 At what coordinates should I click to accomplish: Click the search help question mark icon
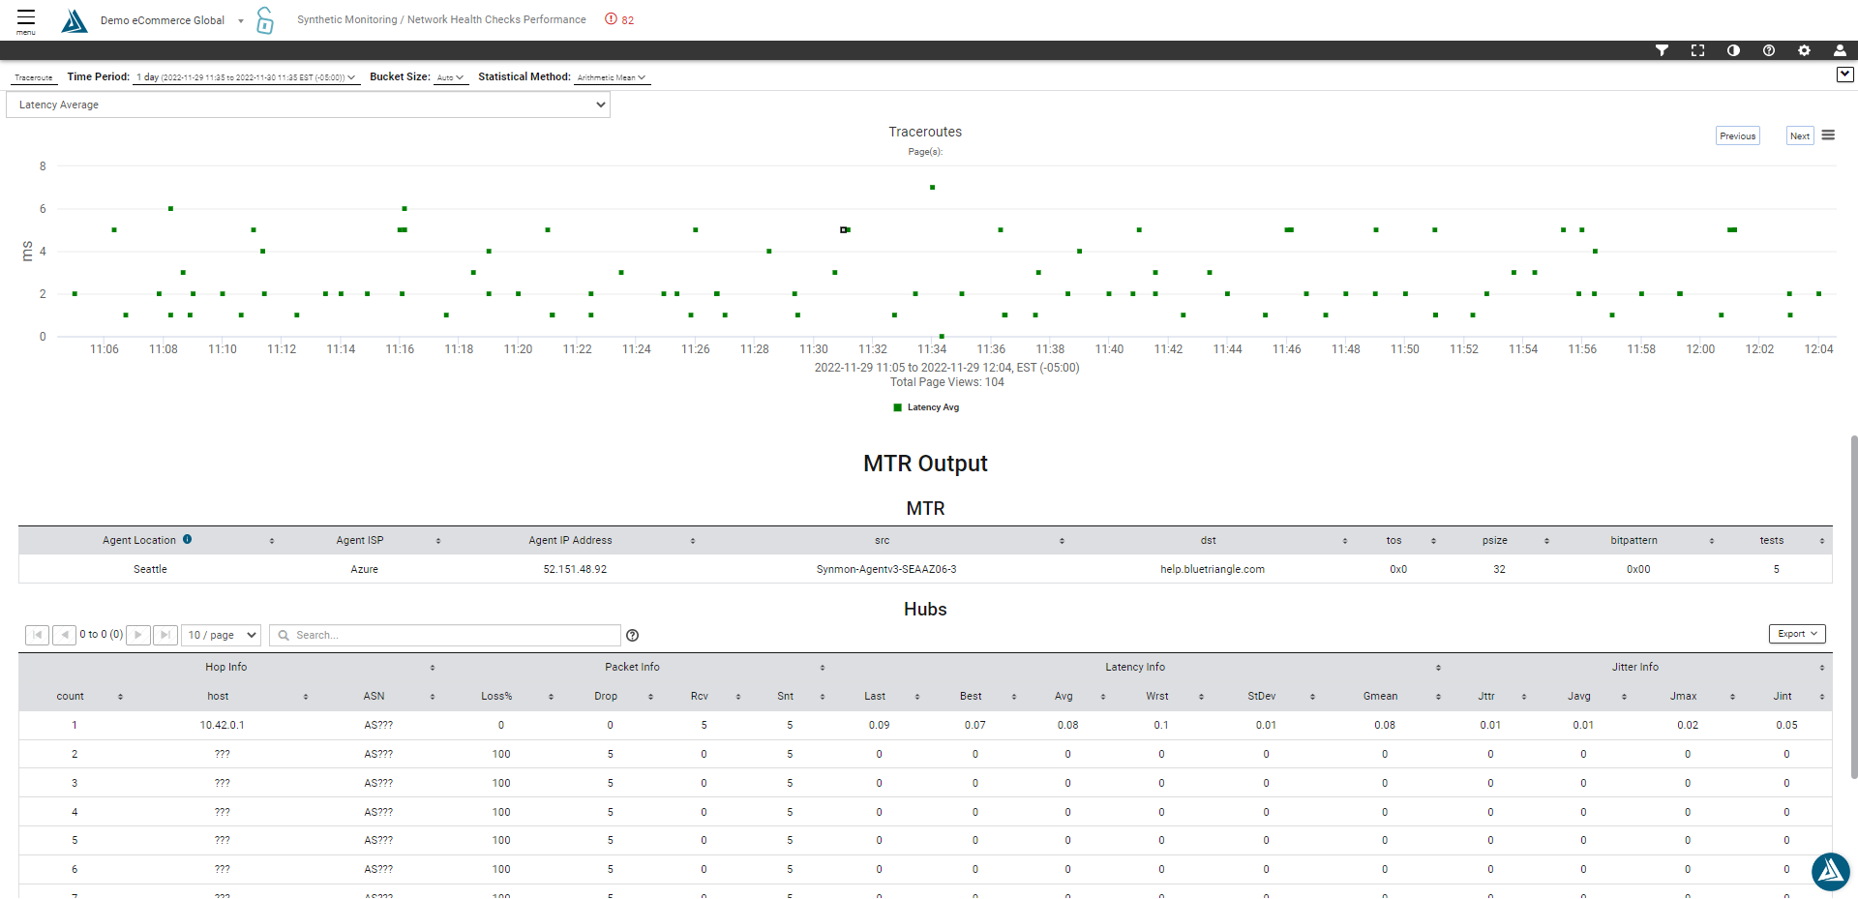pos(633,636)
